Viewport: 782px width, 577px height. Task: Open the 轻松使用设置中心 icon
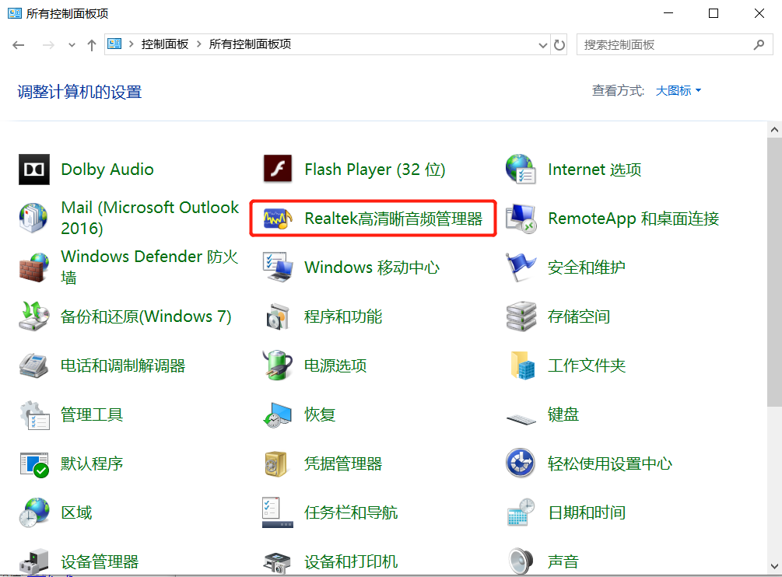pyautogui.click(x=521, y=463)
